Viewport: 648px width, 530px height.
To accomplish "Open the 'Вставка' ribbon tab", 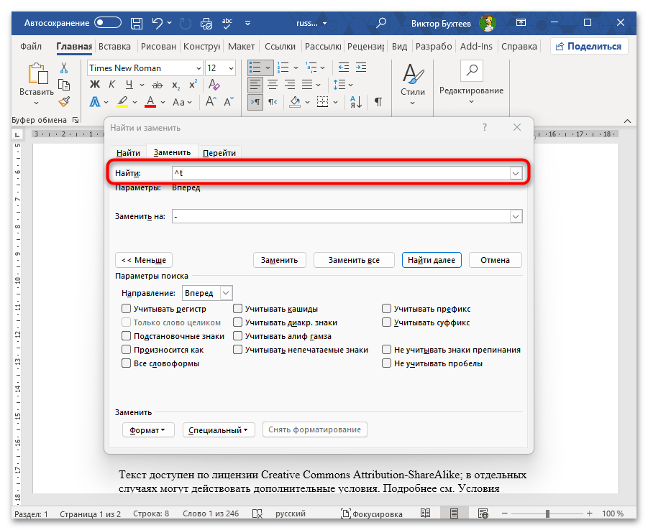I will coord(114,47).
